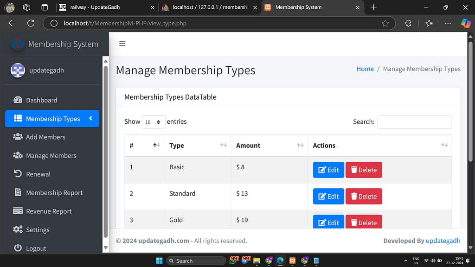Click the Windows Start button
Screen dimensions: 475x267
[159, 261]
